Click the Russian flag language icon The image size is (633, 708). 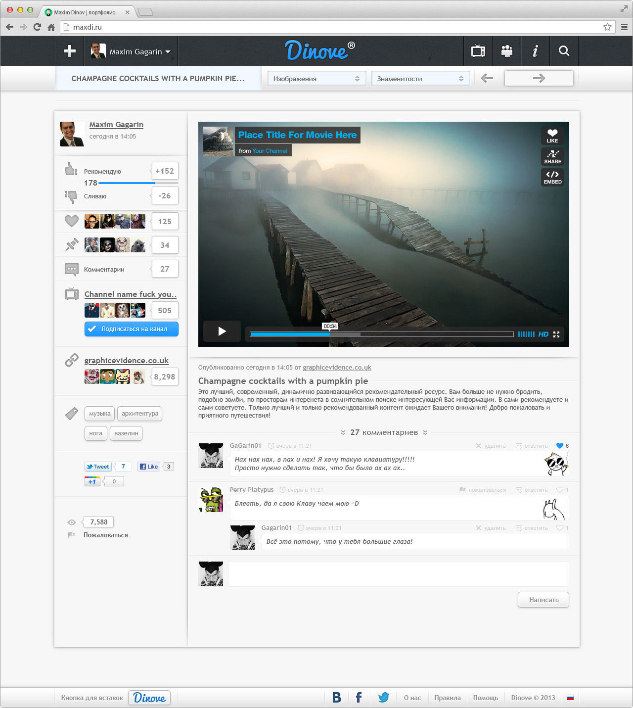570,698
